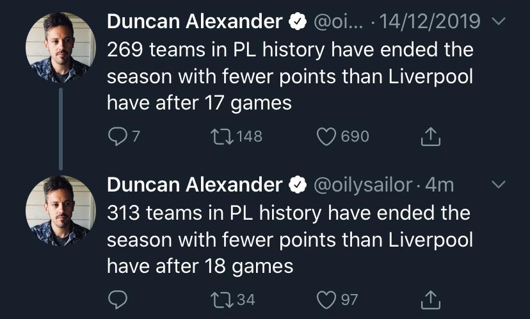Click Duncan Alexander name on second tweet
Screen dimensions: 530x319
coord(195,184)
